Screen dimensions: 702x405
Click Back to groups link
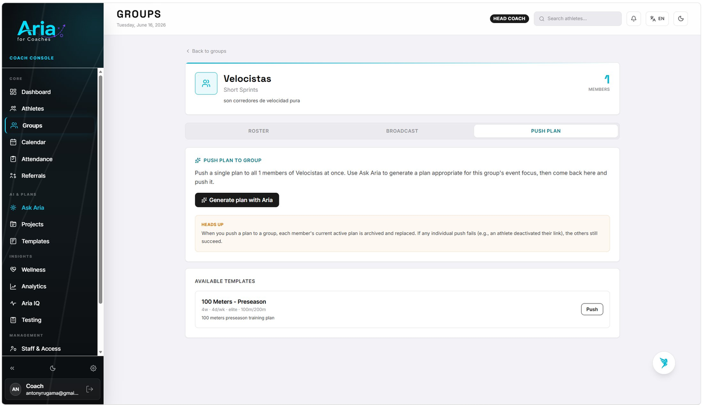(206, 51)
